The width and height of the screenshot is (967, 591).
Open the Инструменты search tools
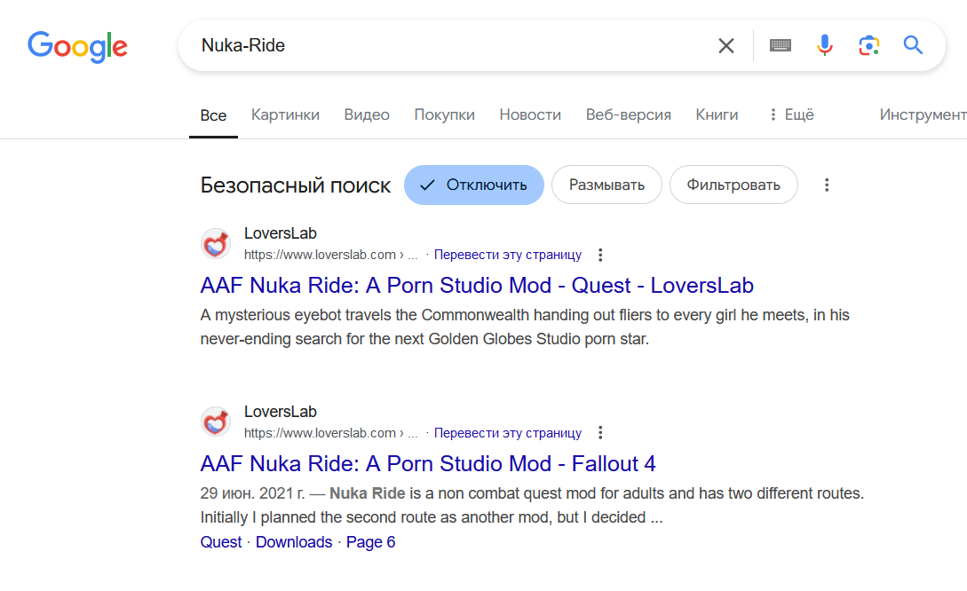923,114
